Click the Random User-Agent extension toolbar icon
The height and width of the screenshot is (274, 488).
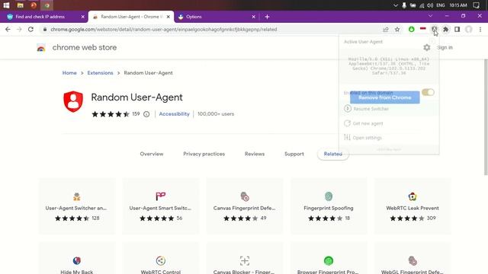click(434, 29)
